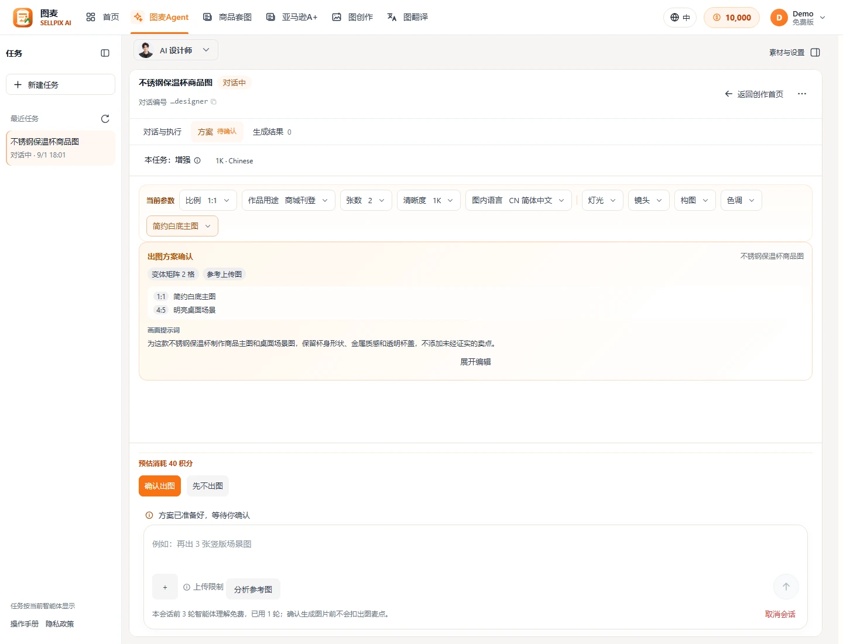Click 展开编辑 to expand the prompt
The height and width of the screenshot is (644, 843).
[475, 362]
